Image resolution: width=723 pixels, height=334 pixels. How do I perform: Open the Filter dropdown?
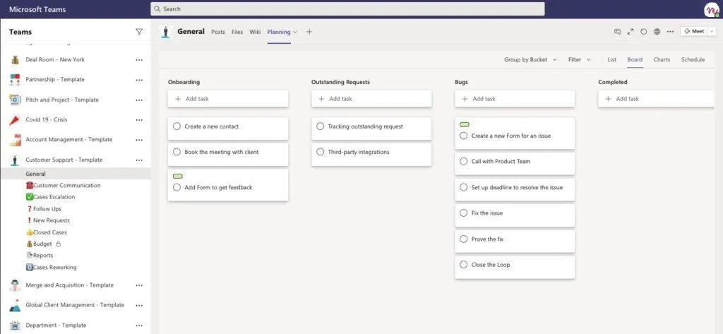(x=579, y=59)
